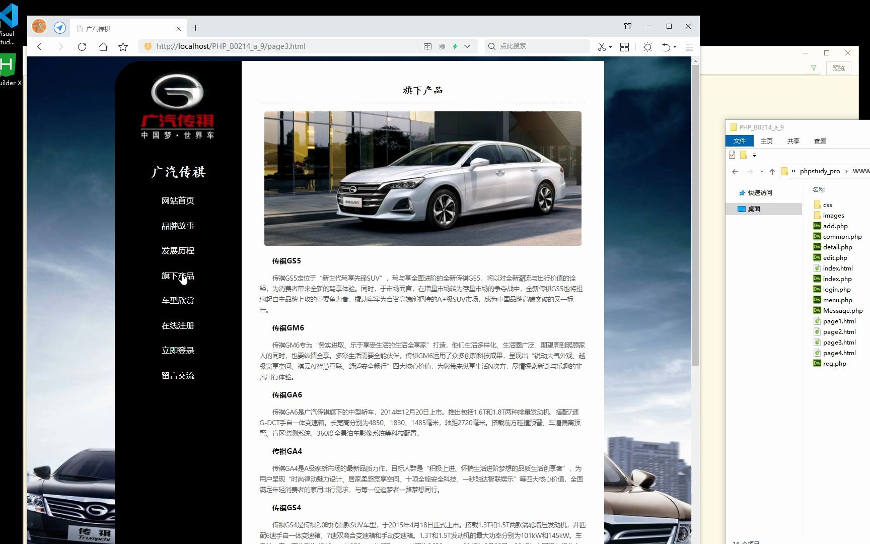Click the scissors screenshot tool icon
This screenshot has height=544, width=870.
click(x=602, y=47)
